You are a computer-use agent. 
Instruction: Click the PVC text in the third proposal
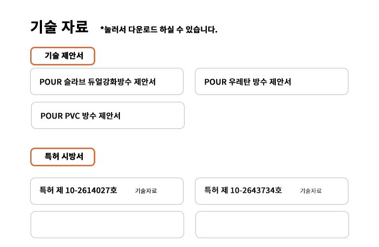coord(72,116)
